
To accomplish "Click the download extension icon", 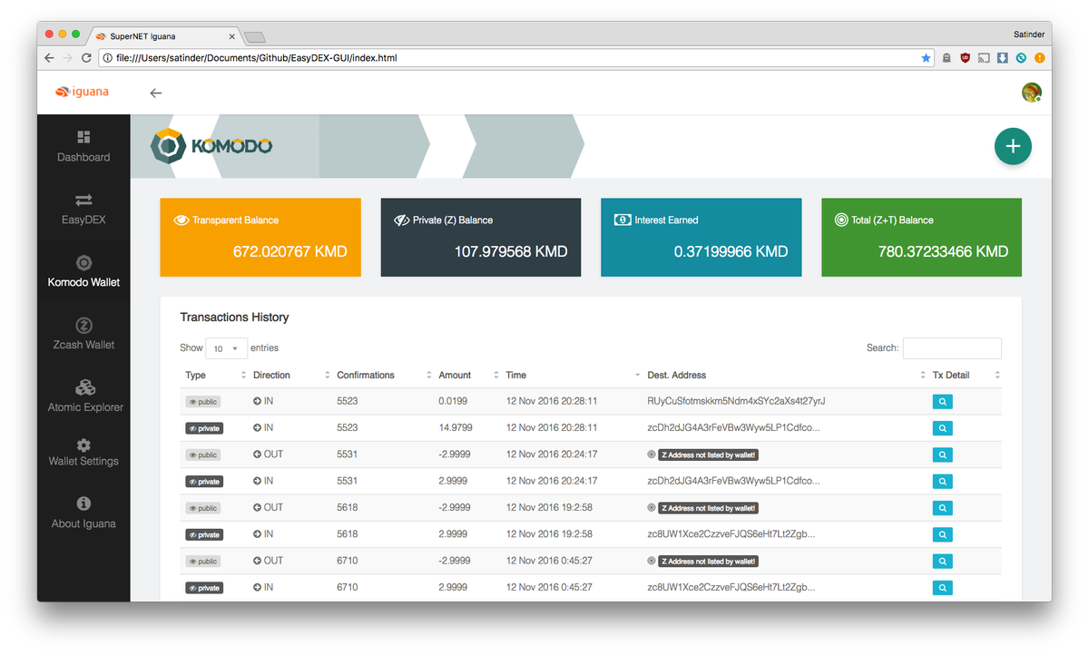I will [1003, 58].
